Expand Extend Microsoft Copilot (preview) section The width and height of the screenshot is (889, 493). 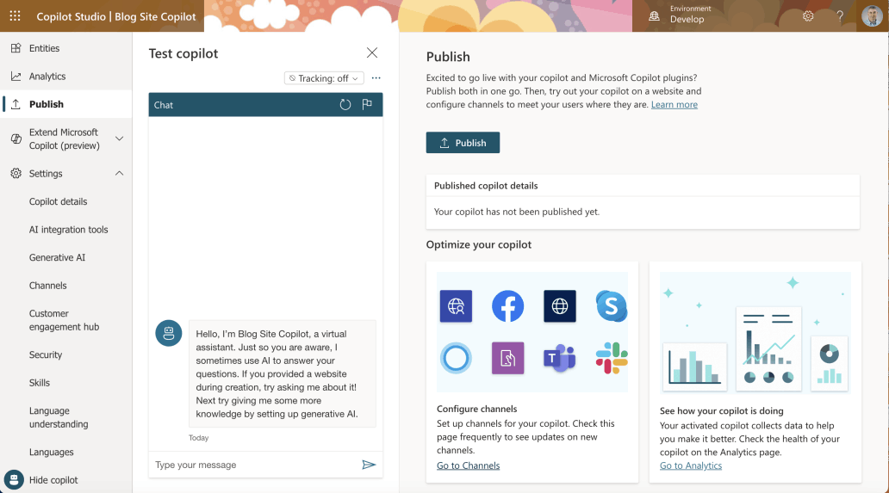tap(119, 139)
